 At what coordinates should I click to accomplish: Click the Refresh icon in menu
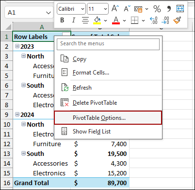click(65, 88)
